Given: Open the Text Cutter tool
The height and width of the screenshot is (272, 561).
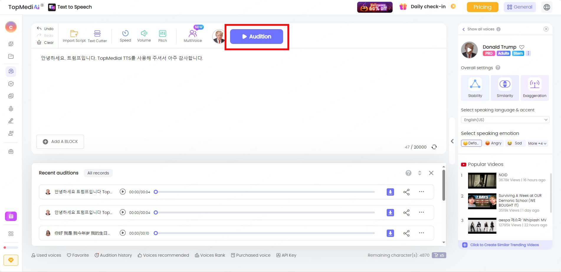Looking at the screenshot, I should [x=97, y=36].
